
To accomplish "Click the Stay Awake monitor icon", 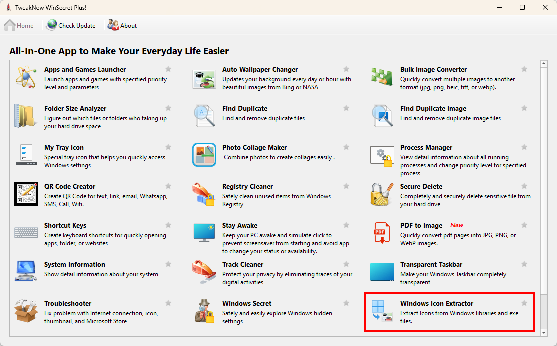I will [204, 233].
